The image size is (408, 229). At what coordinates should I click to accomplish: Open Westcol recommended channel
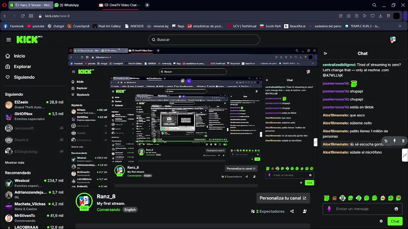click(34, 183)
